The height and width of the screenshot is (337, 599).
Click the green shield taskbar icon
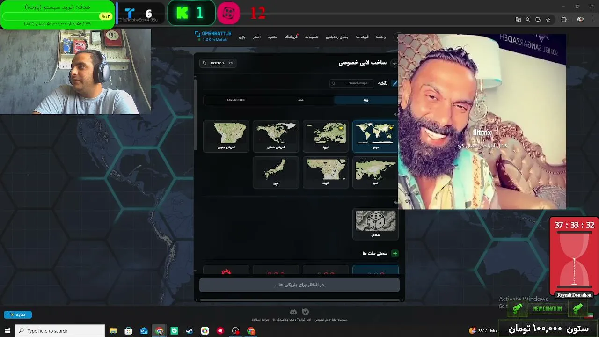(x=175, y=331)
